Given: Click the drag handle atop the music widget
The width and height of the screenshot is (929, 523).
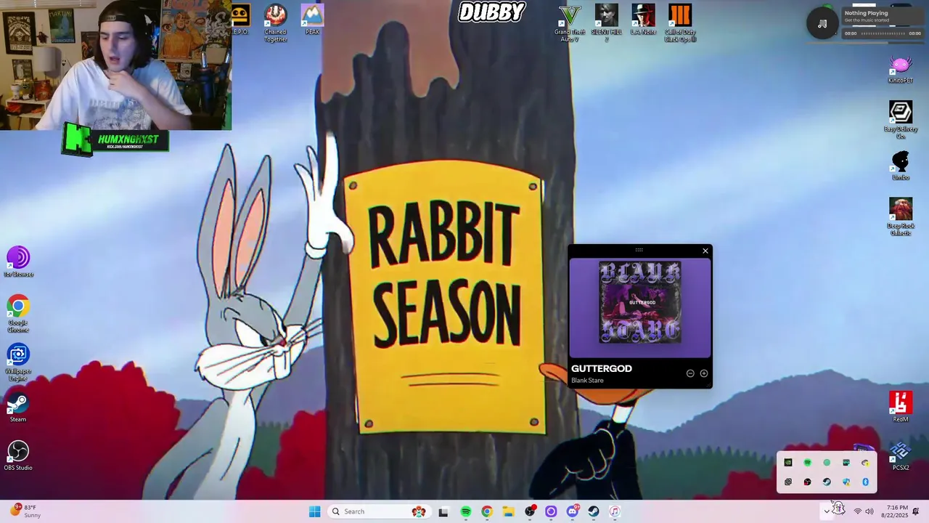Looking at the screenshot, I should click(x=639, y=250).
